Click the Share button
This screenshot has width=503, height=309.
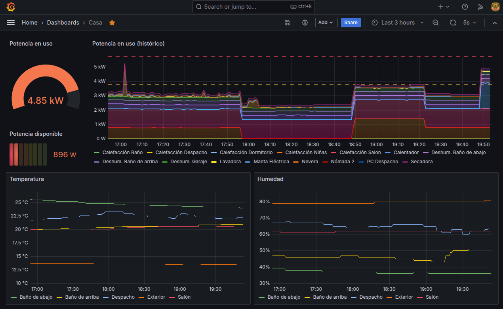point(351,23)
